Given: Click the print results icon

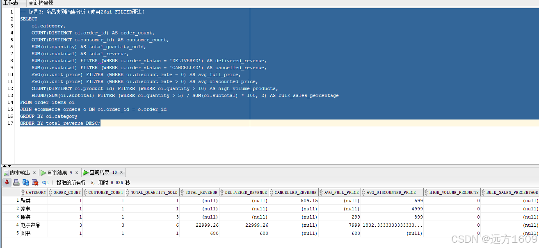Looking at the screenshot, I should tap(16, 183).
